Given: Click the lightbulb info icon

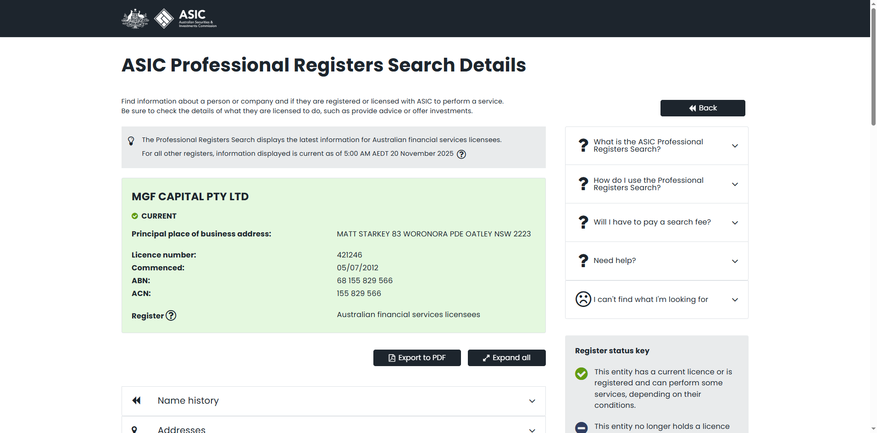Looking at the screenshot, I should [x=131, y=141].
